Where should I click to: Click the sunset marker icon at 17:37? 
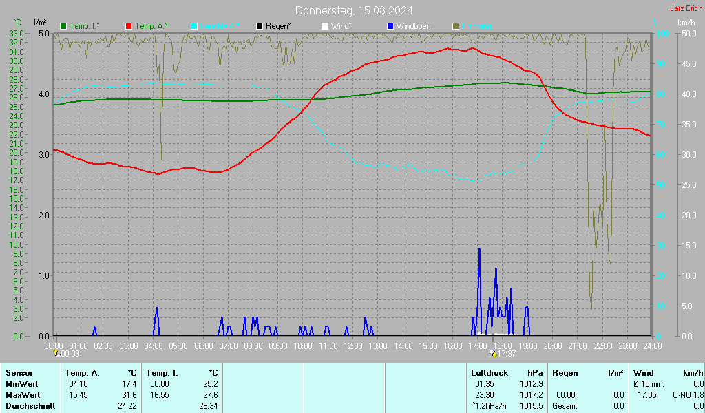(x=492, y=353)
